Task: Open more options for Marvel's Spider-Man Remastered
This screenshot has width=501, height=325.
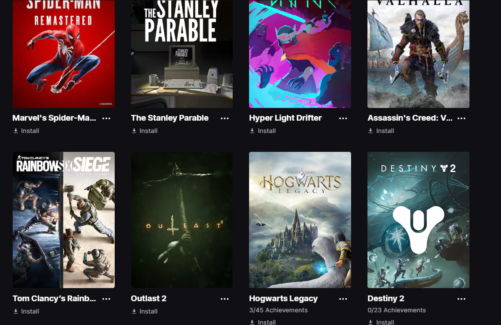Action: click(x=106, y=118)
